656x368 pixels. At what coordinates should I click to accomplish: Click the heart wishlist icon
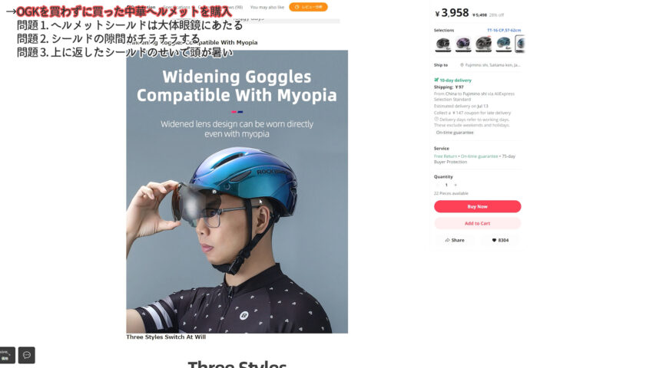tap(494, 240)
